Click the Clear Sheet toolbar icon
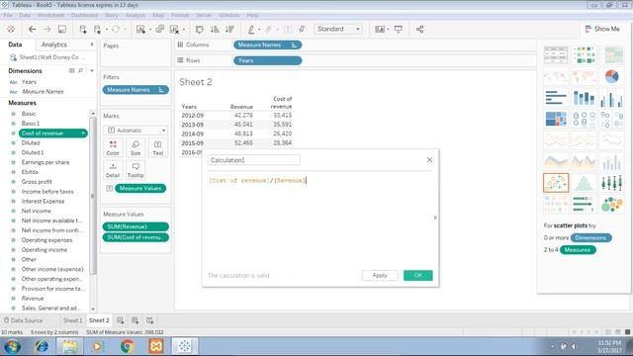Image resolution: width=633 pixels, height=356 pixels. pyautogui.click(x=174, y=29)
